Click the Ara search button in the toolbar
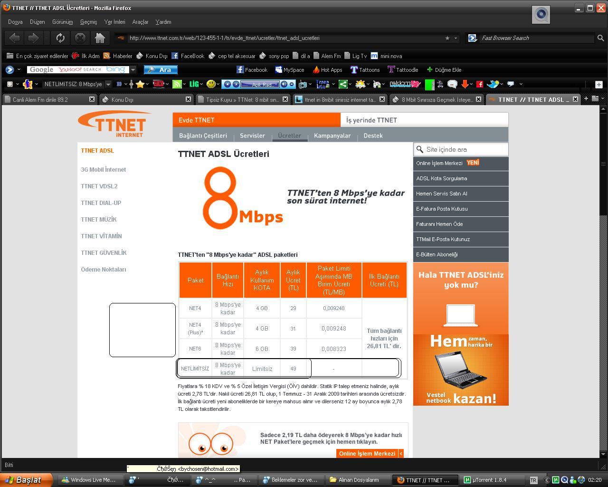The height and width of the screenshot is (487, 608). (161, 70)
